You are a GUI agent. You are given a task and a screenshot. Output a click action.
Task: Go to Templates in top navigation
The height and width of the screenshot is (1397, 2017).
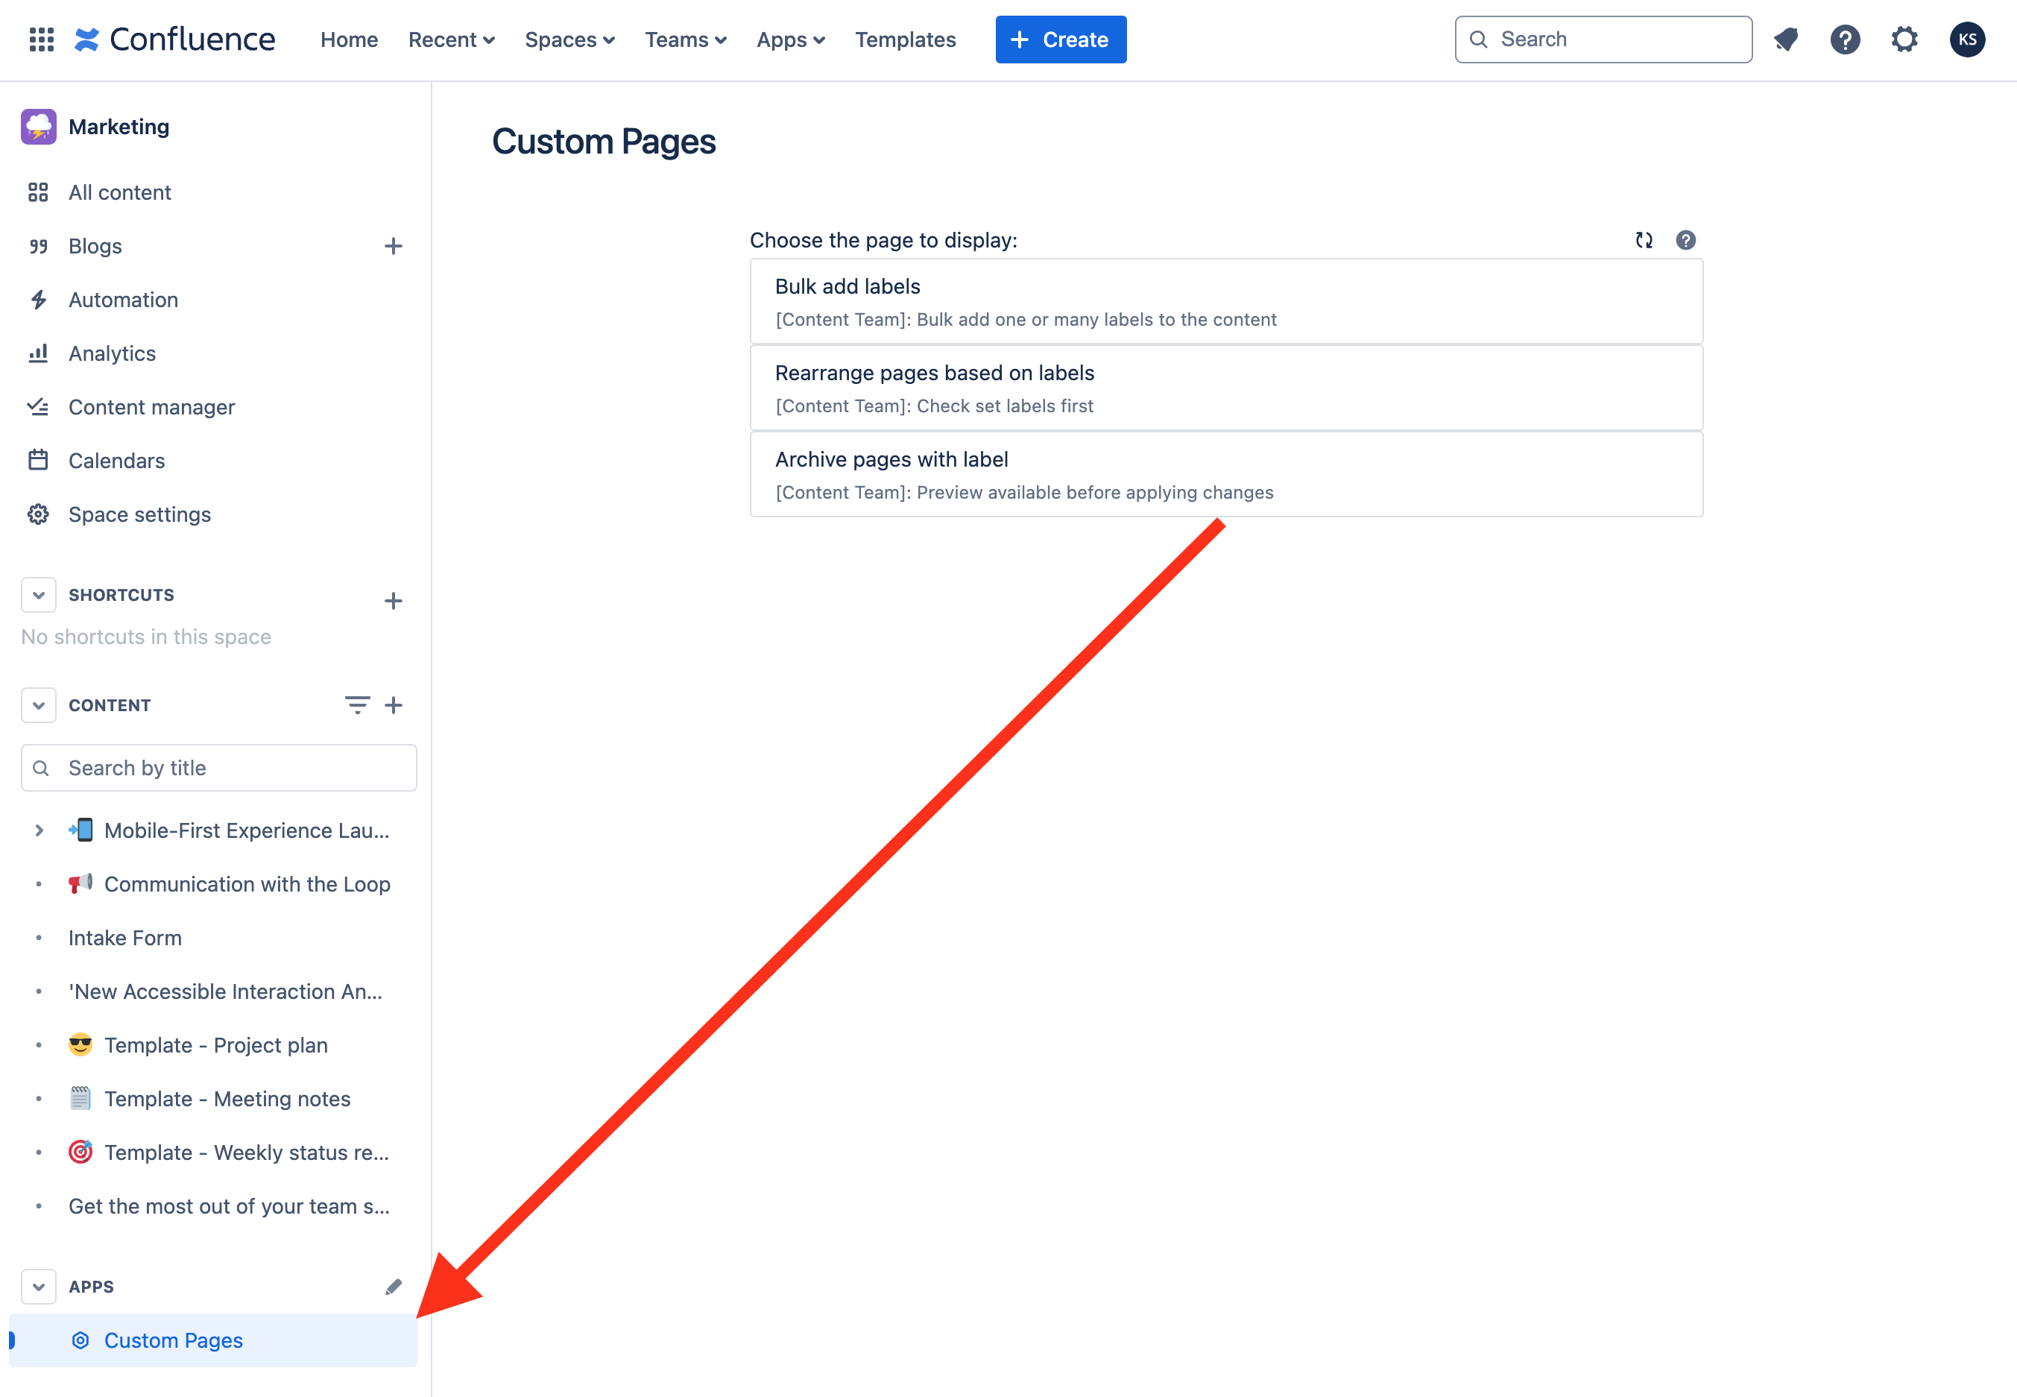[905, 40]
